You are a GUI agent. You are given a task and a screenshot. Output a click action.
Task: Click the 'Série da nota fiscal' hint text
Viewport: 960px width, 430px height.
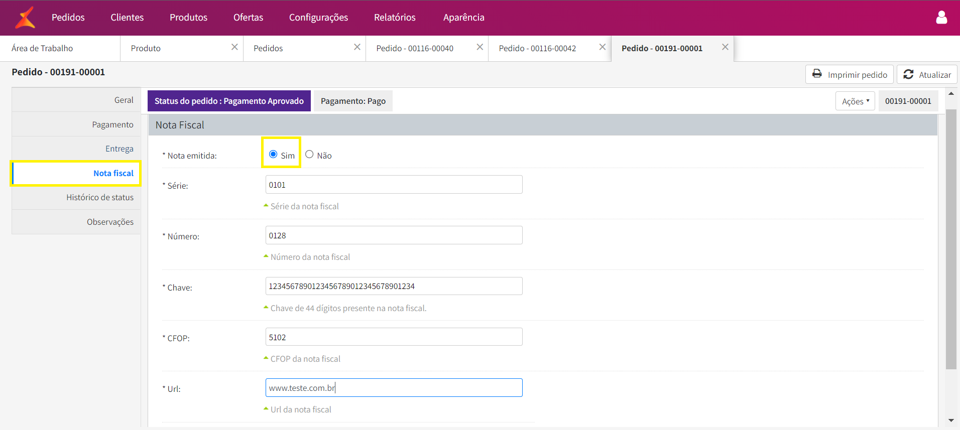pyautogui.click(x=304, y=206)
